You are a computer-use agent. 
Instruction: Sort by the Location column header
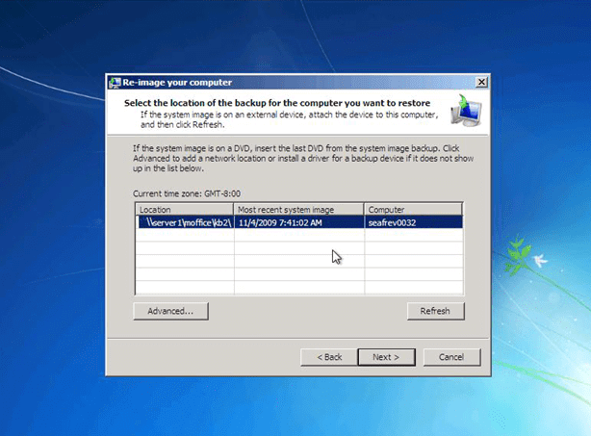184,210
